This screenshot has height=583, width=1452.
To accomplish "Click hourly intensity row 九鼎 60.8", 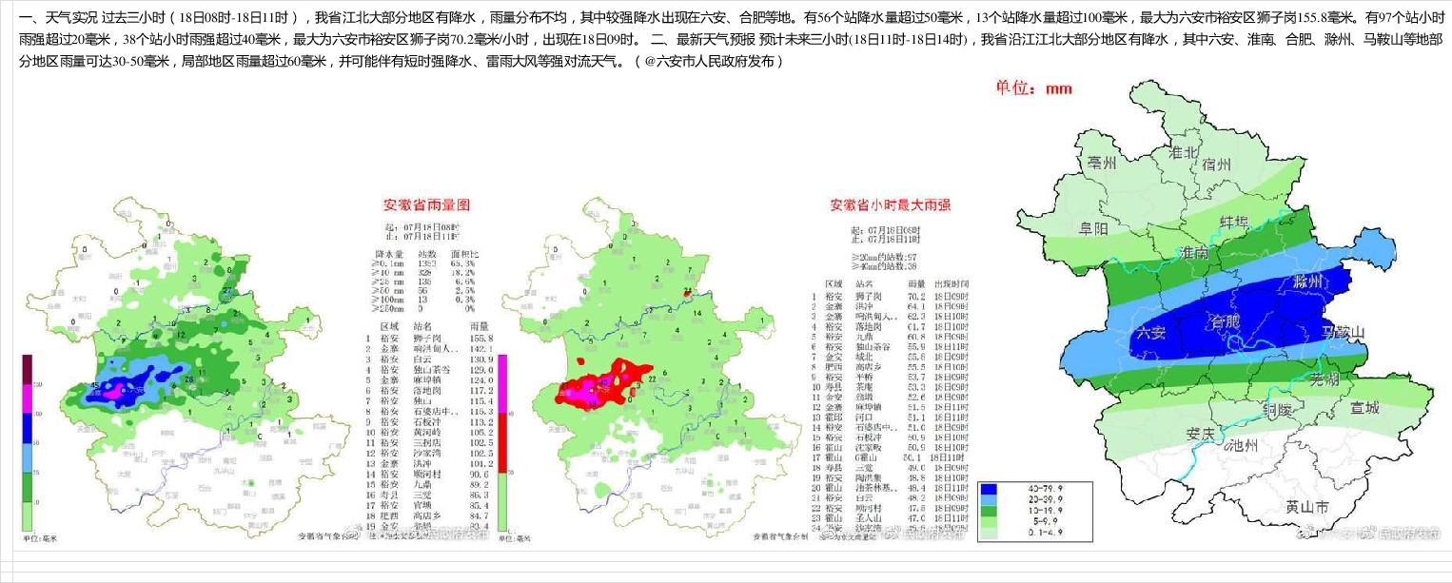I will click(x=891, y=337).
